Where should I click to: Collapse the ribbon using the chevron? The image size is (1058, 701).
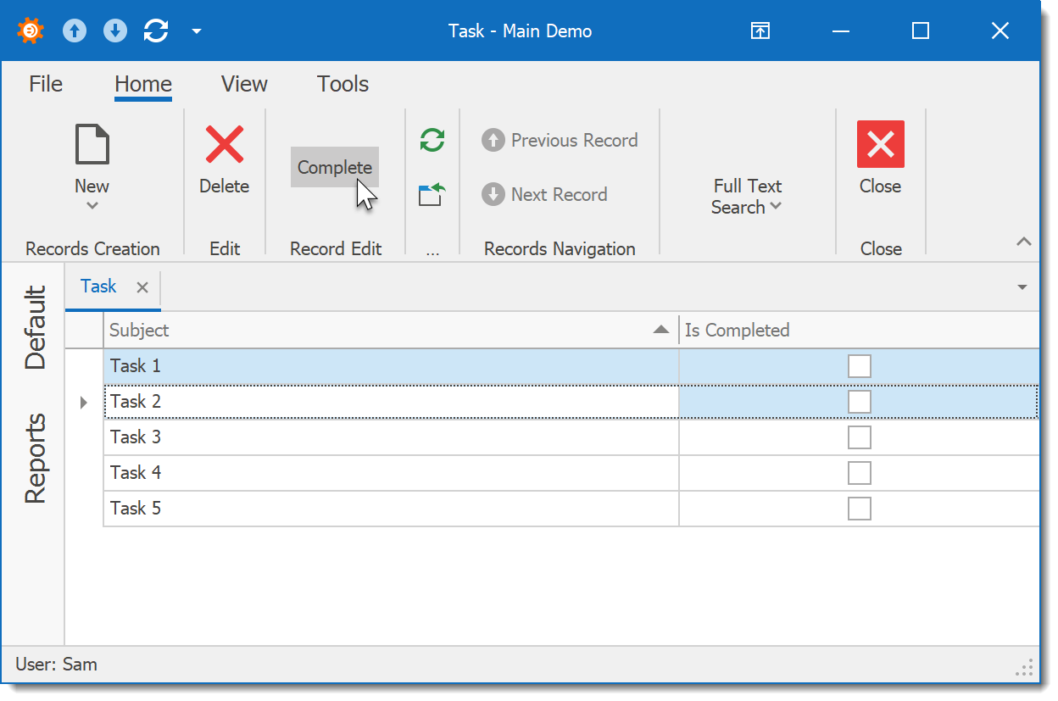coord(1023,242)
